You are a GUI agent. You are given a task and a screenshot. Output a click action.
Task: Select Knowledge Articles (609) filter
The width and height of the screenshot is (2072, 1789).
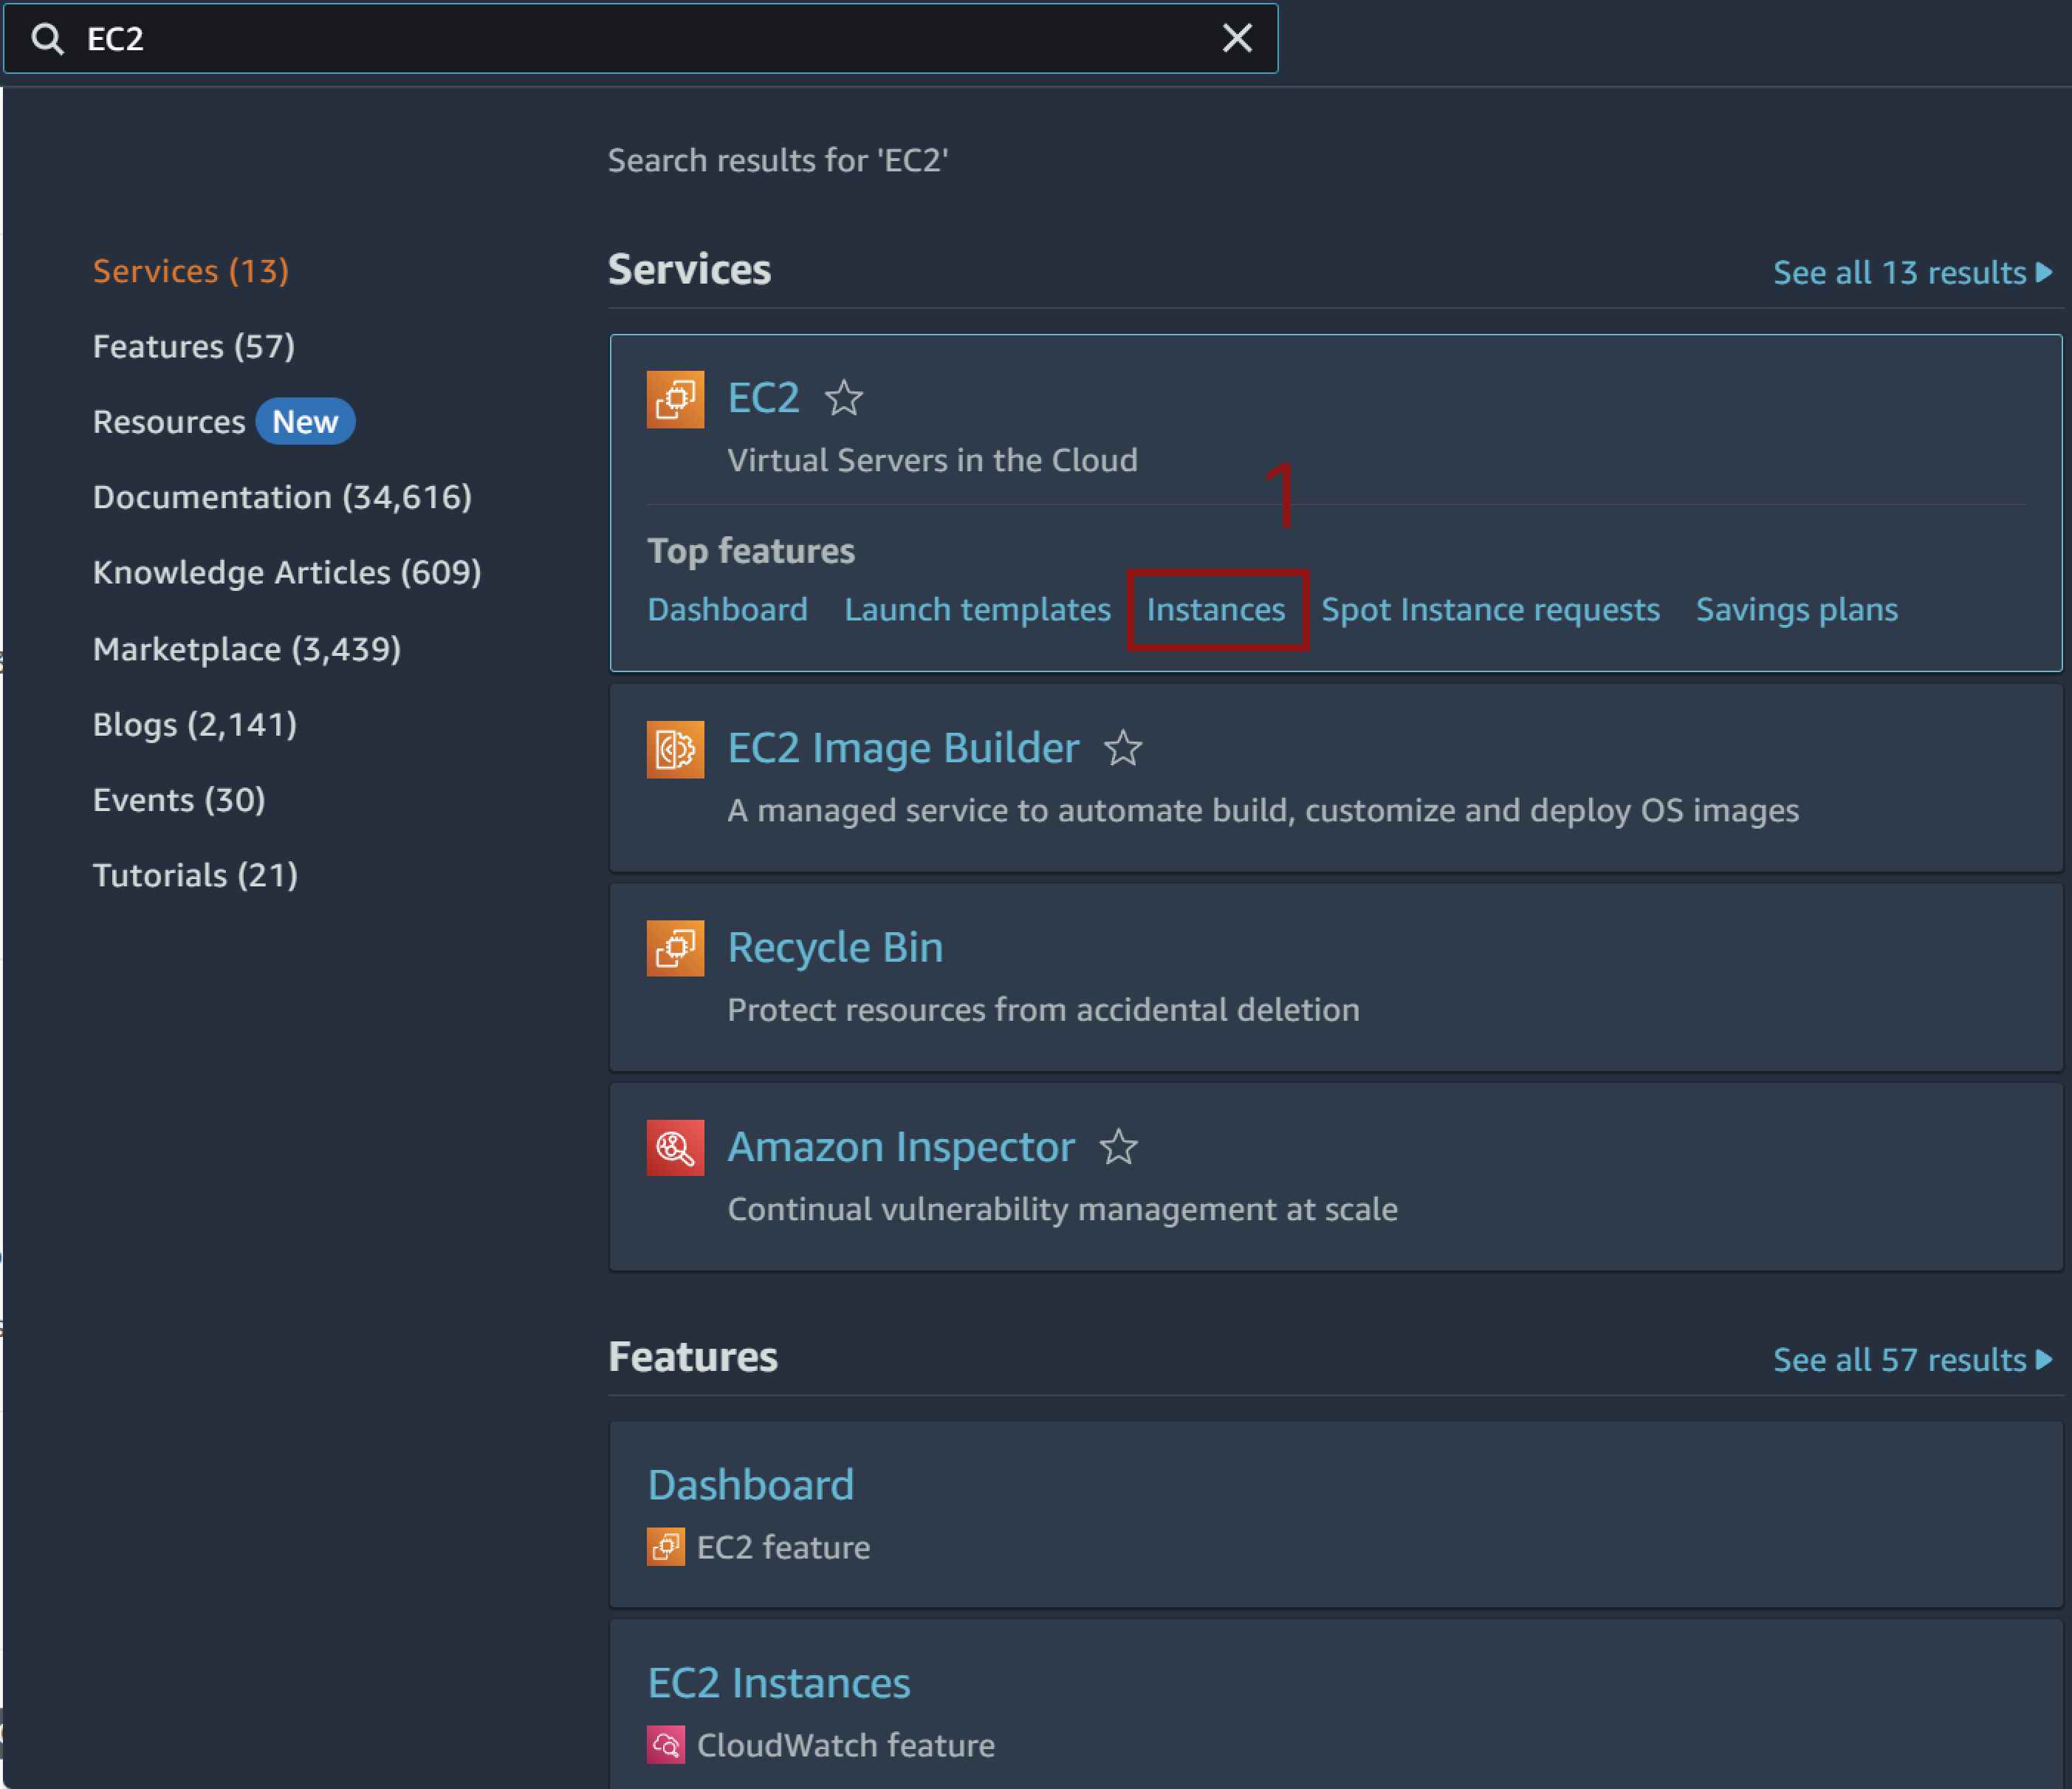(x=287, y=572)
